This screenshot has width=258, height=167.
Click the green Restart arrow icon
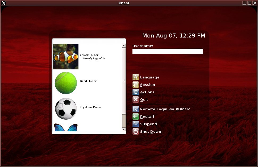tap(136, 116)
